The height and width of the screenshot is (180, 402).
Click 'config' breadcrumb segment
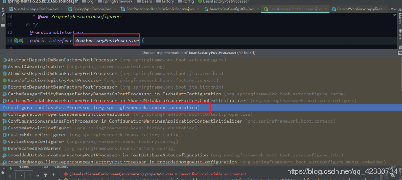pyautogui.click(x=186, y=1)
